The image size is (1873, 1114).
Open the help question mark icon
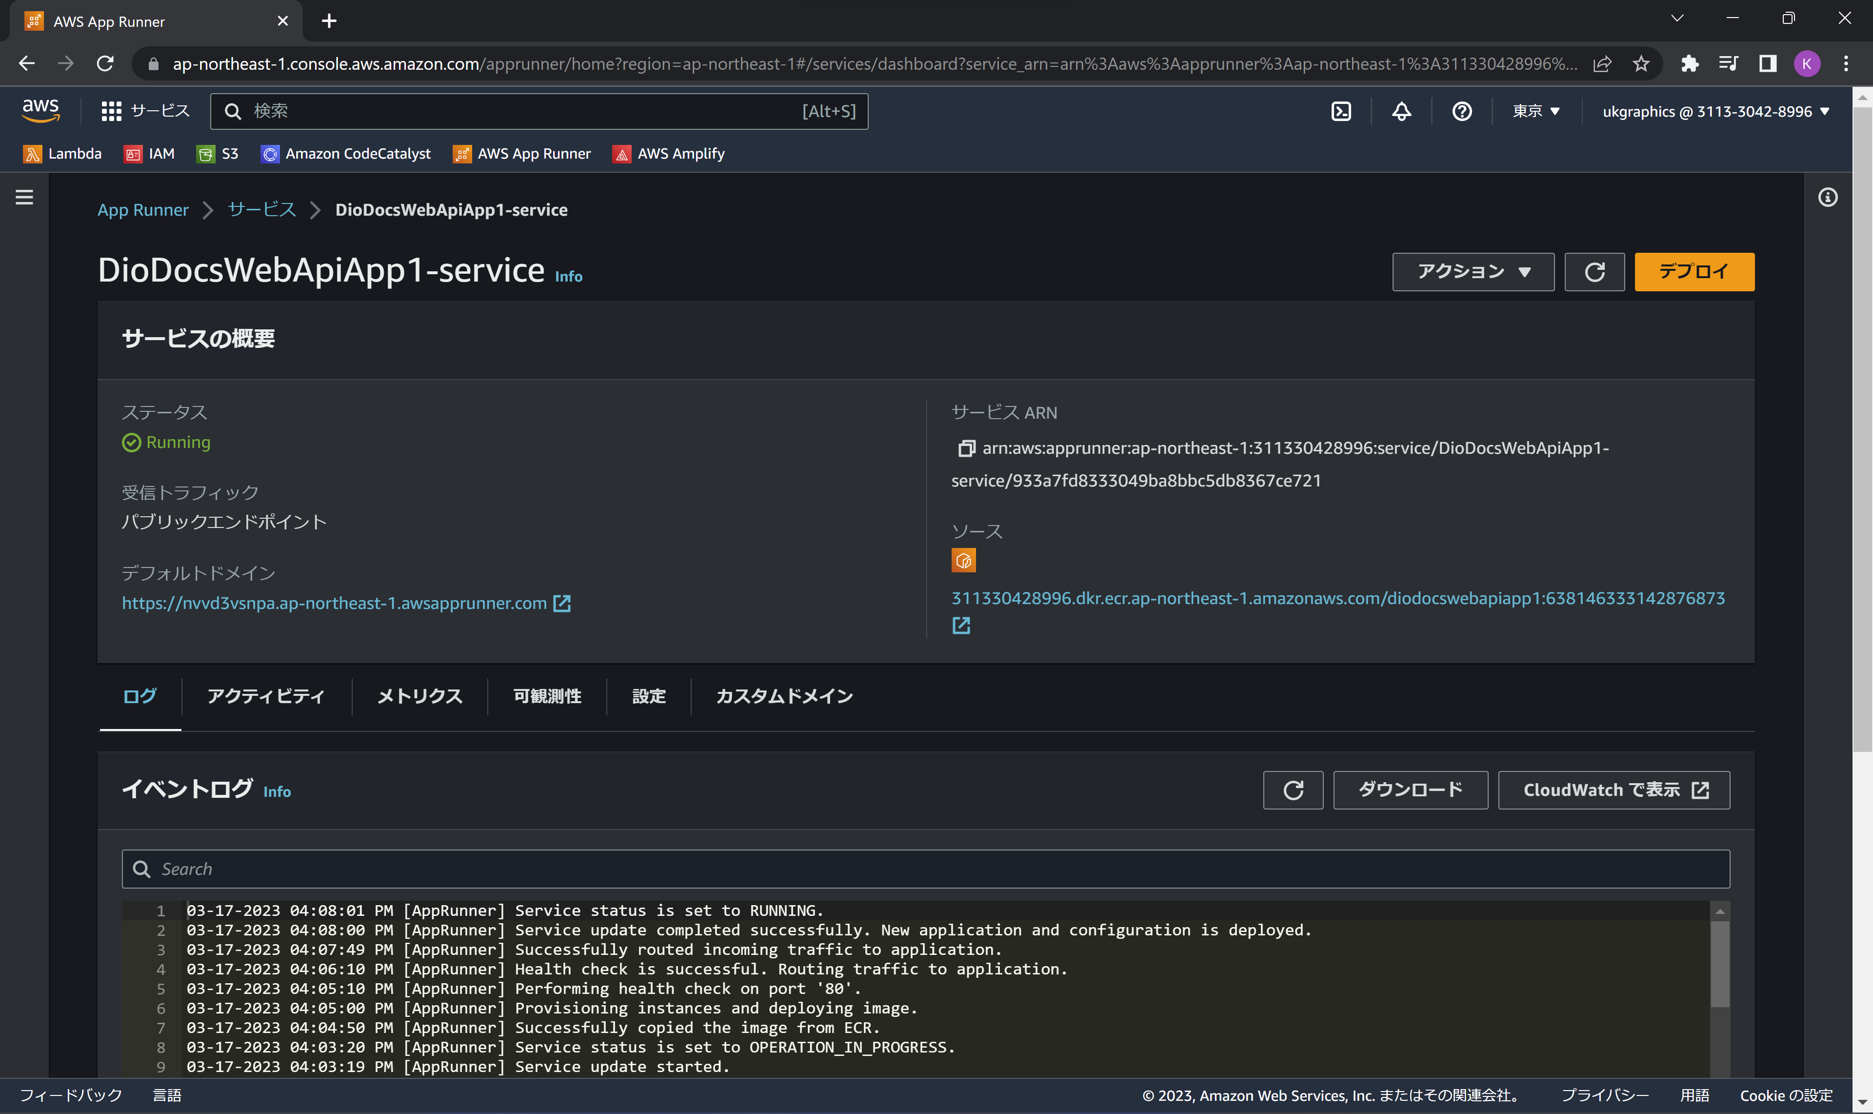[1461, 111]
